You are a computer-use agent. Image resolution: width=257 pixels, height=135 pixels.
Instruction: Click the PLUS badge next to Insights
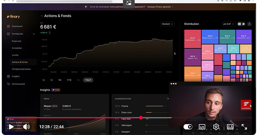[x=56, y=90]
